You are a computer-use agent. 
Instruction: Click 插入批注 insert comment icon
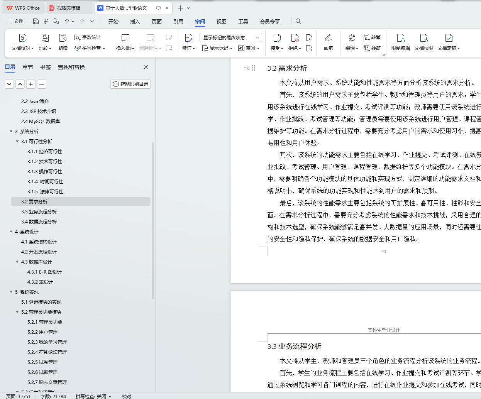click(125, 38)
